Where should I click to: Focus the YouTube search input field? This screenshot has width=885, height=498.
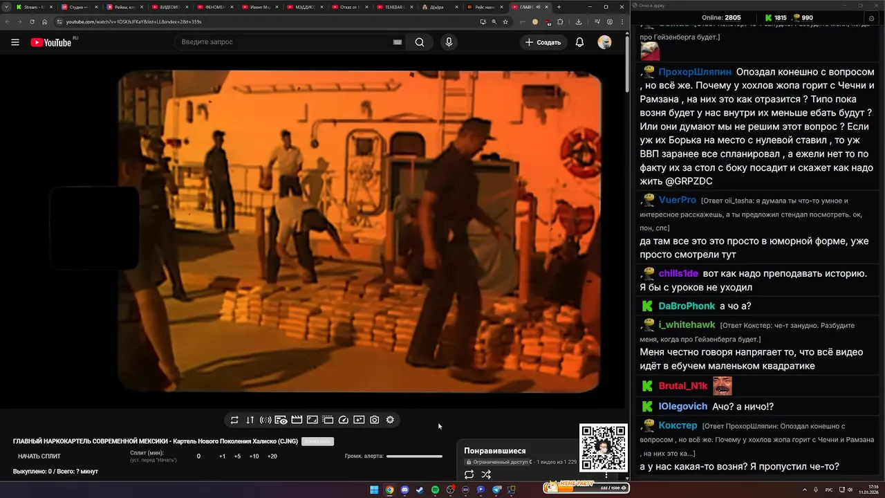(283, 42)
